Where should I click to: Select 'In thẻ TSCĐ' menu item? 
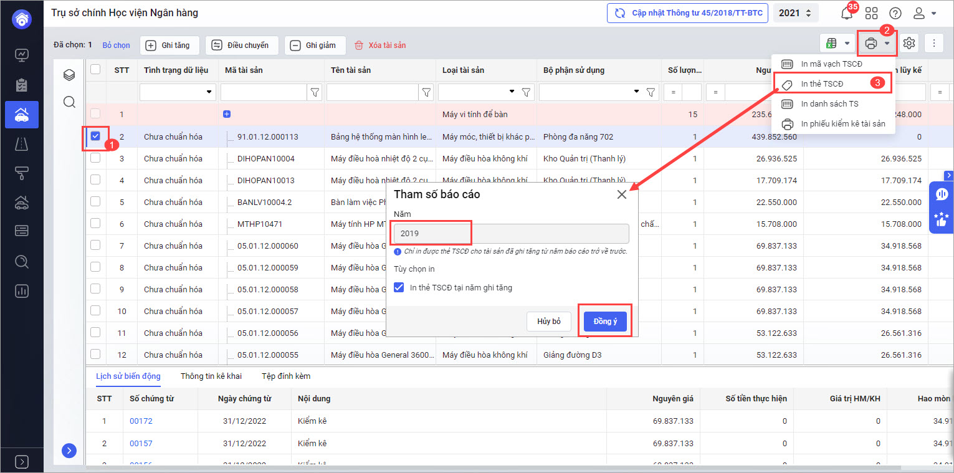click(821, 84)
